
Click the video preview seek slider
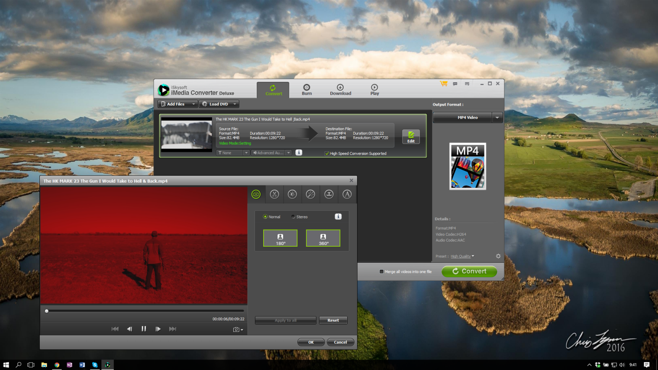[x=145, y=311]
